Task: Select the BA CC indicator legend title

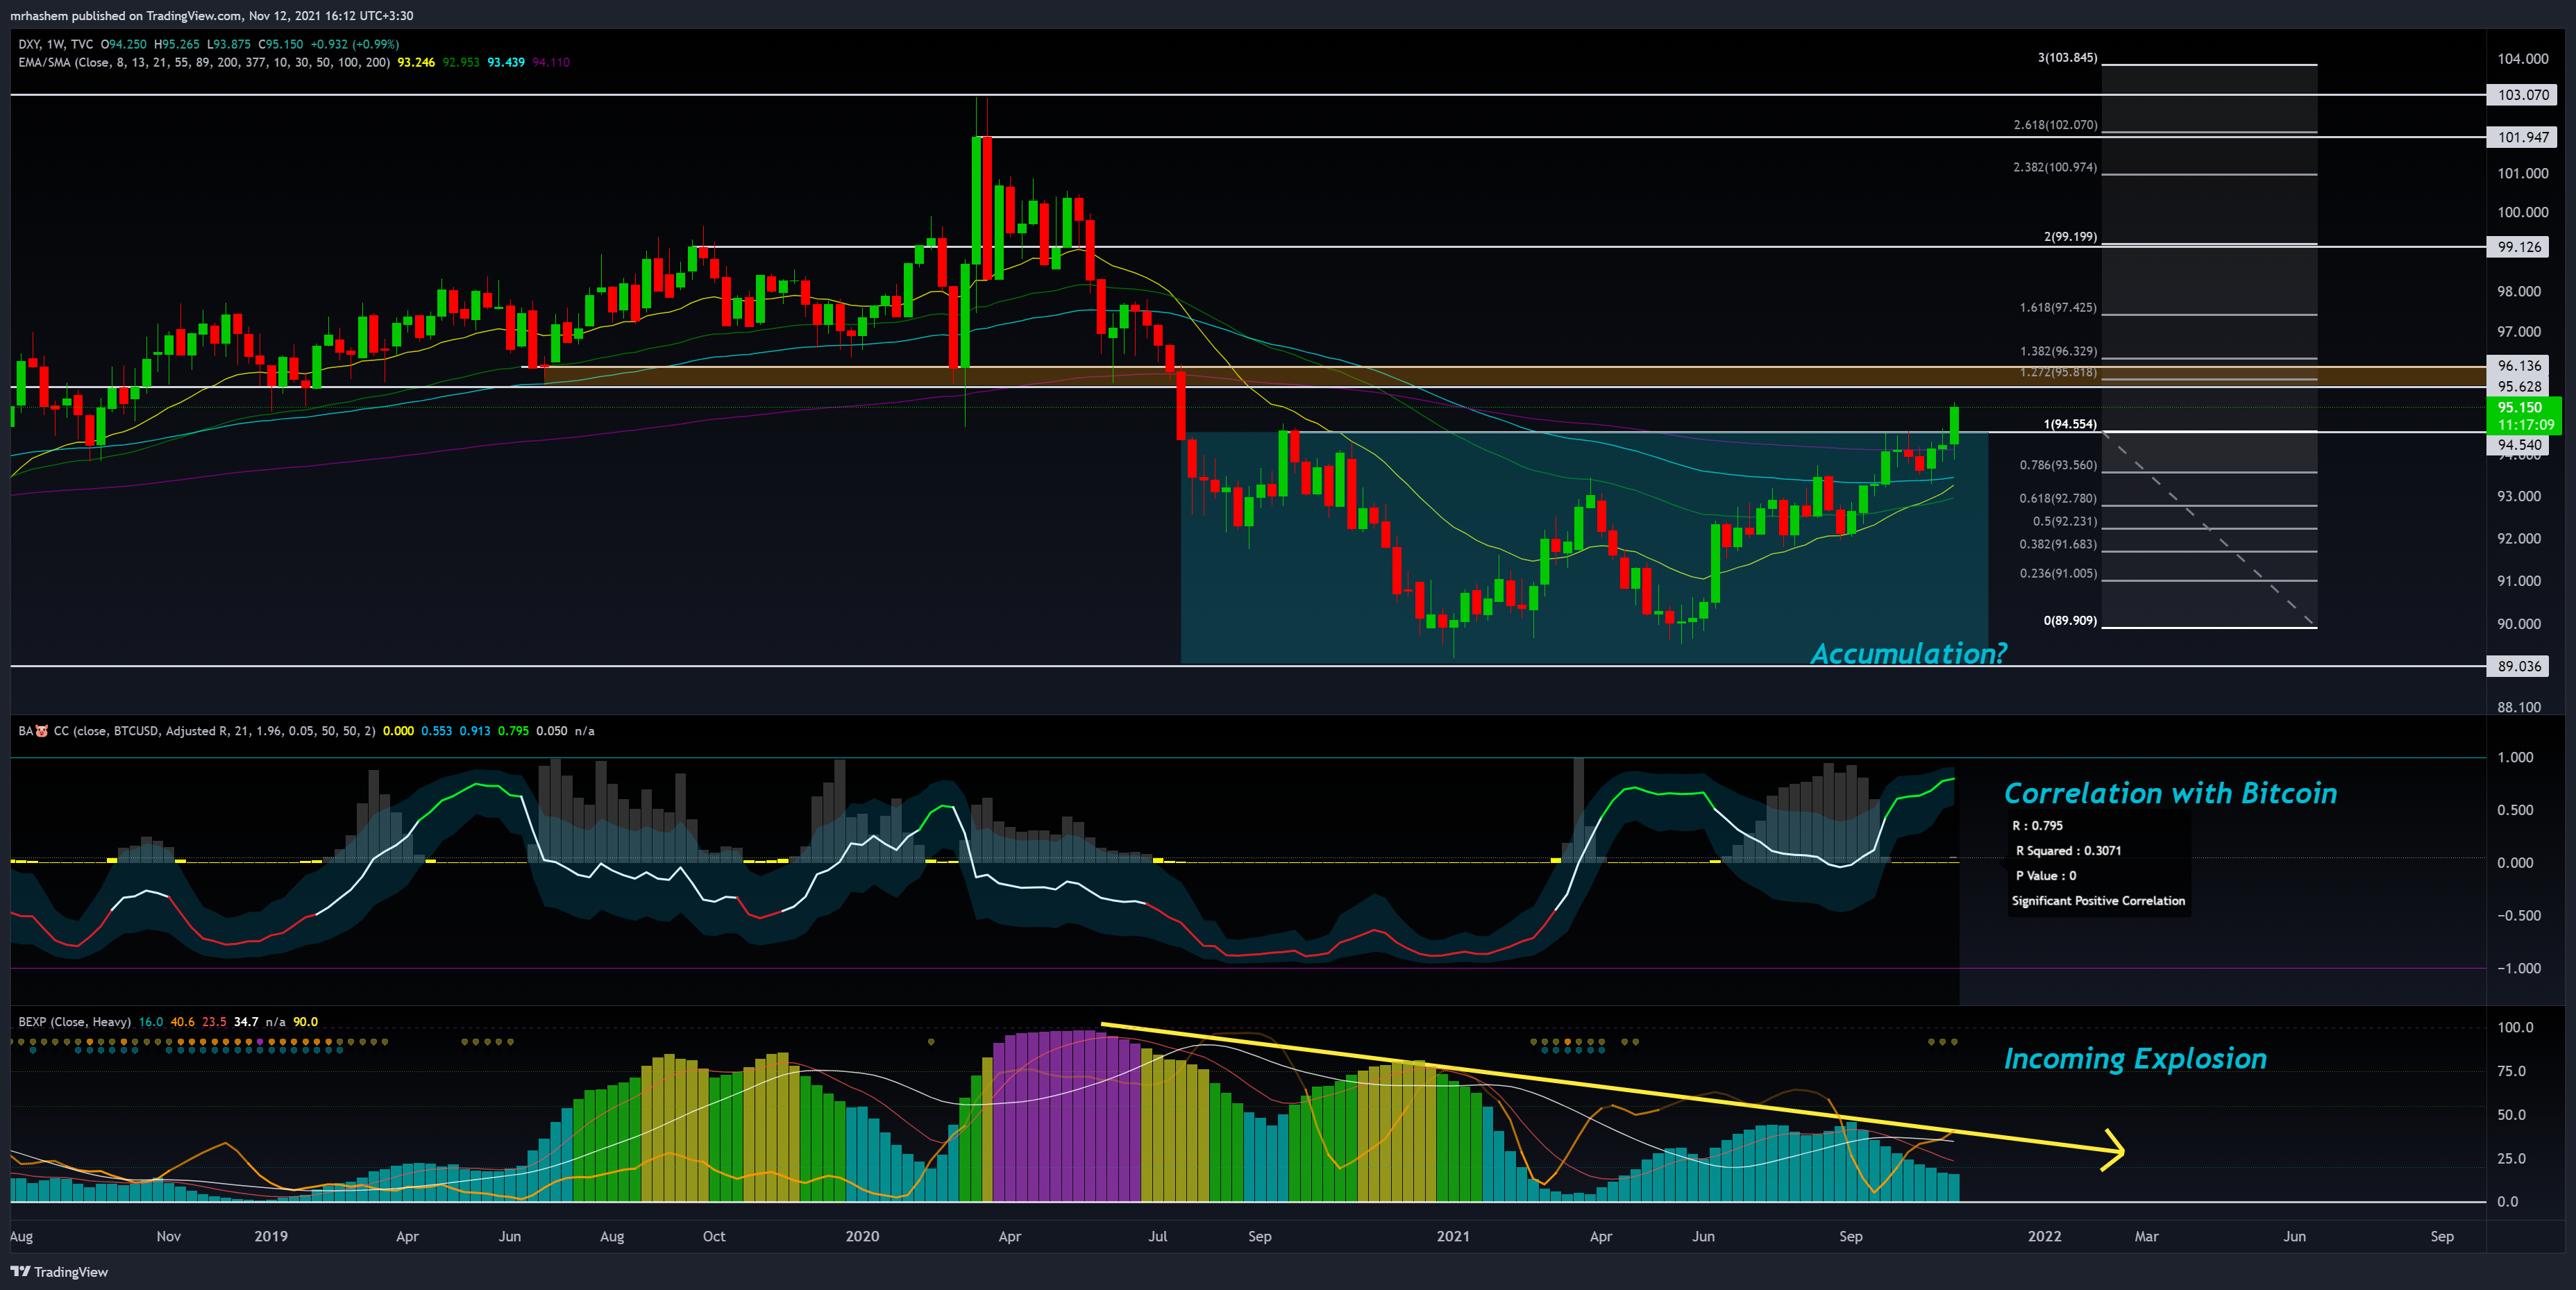Action: 197,731
